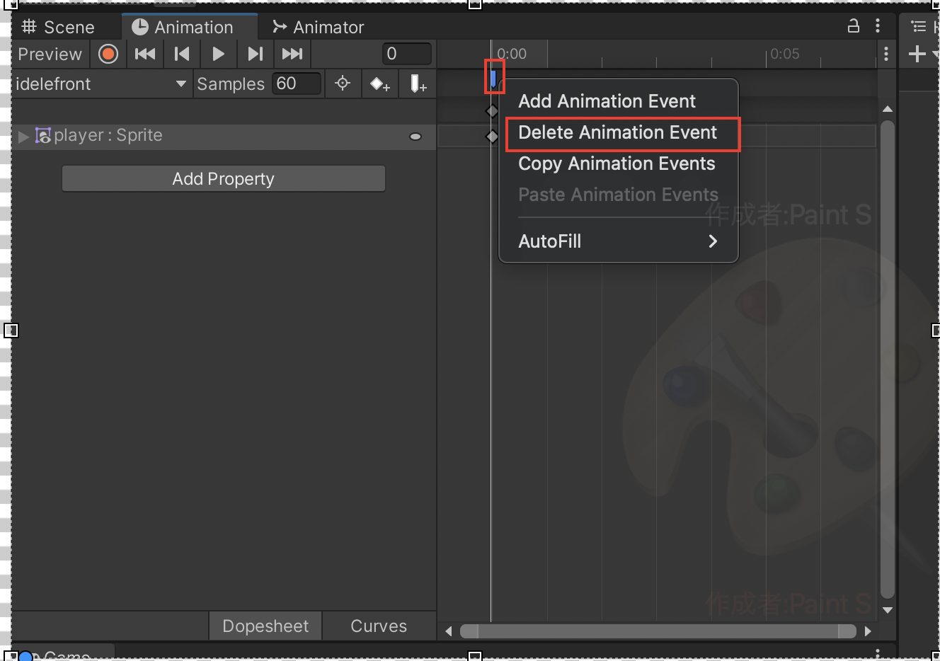
Task: Select the Sprite row keyframe diamond
Action: (x=492, y=136)
